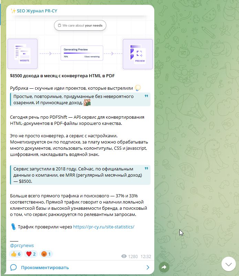Click the quote mark icon in first quote
239x276 pixels.
pos(146,96)
